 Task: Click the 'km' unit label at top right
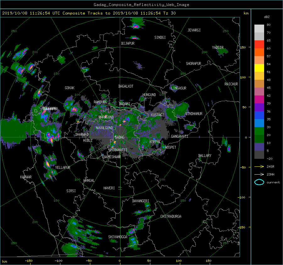tap(246, 13)
